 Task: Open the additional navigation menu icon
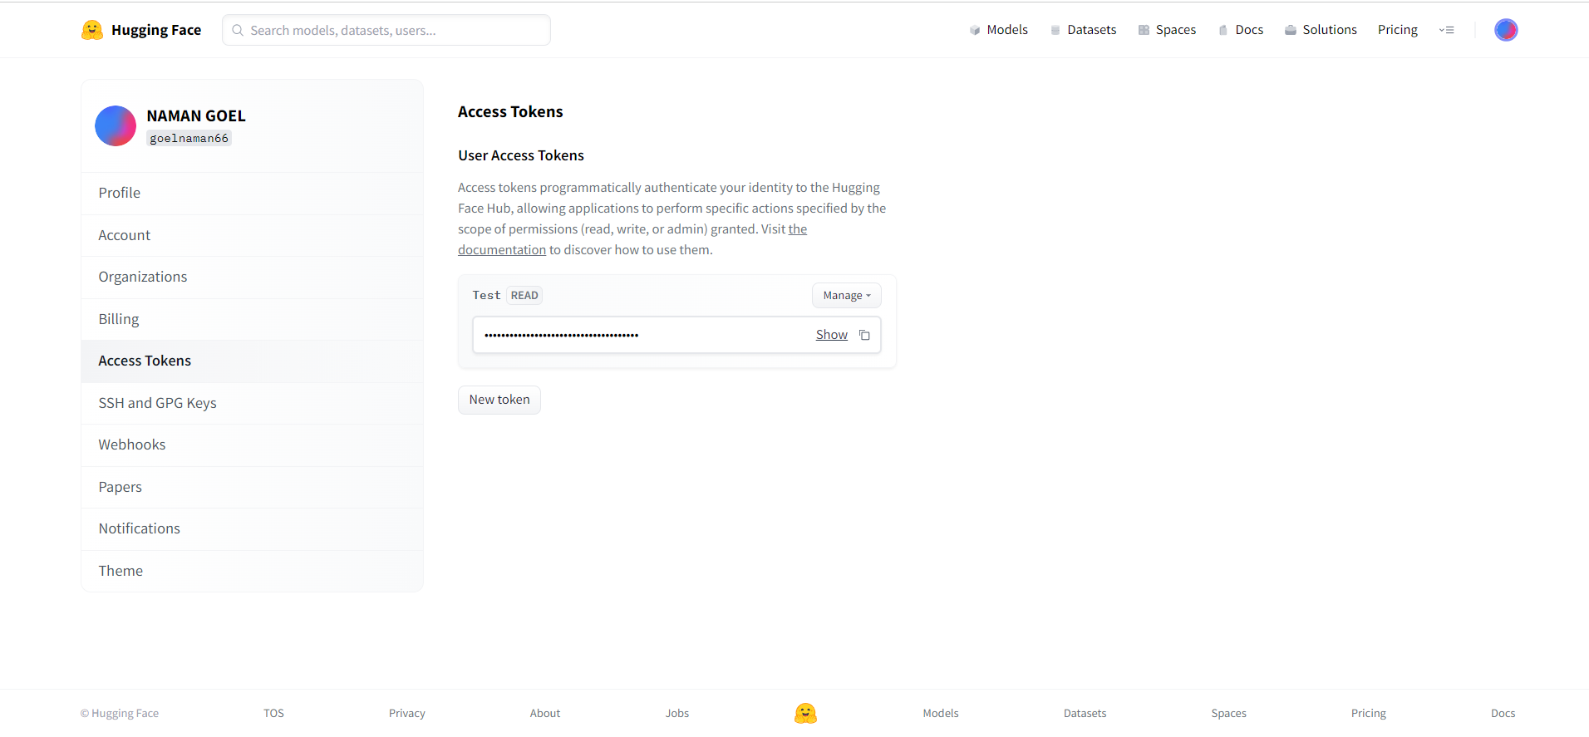[1447, 30]
